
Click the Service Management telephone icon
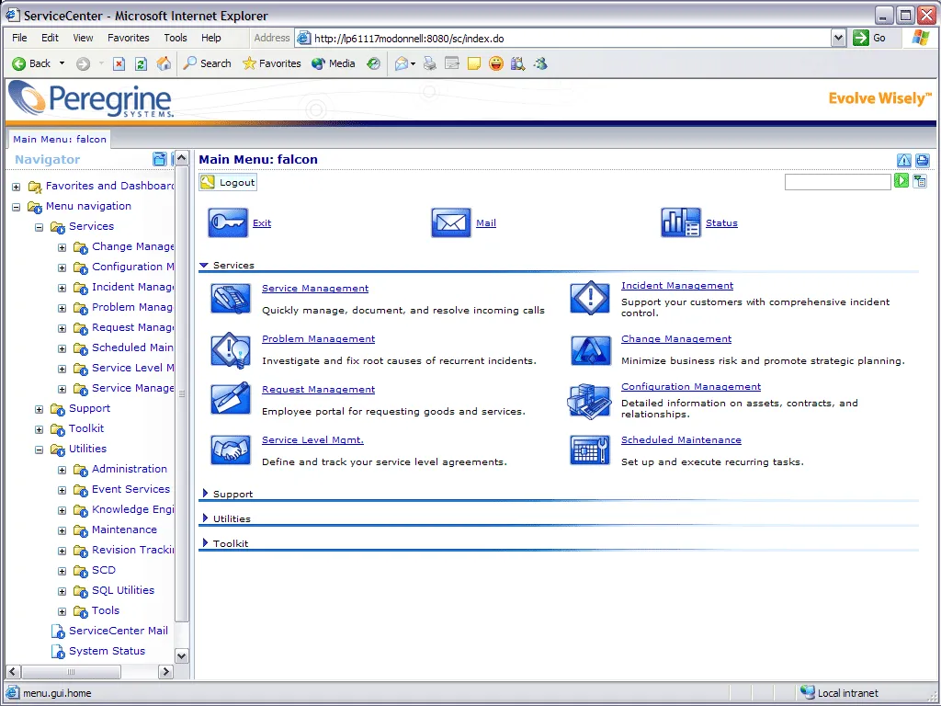tap(231, 299)
